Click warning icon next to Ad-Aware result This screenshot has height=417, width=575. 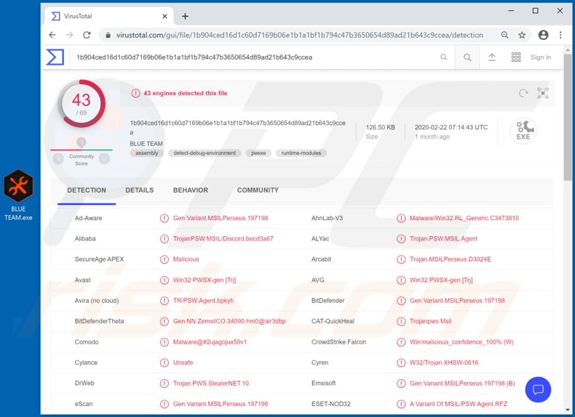(x=164, y=218)
